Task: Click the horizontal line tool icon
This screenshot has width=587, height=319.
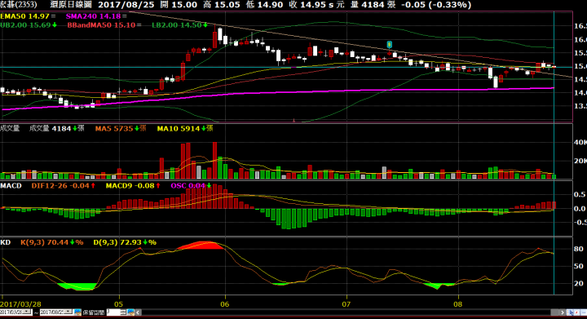Action: (584, 312)
